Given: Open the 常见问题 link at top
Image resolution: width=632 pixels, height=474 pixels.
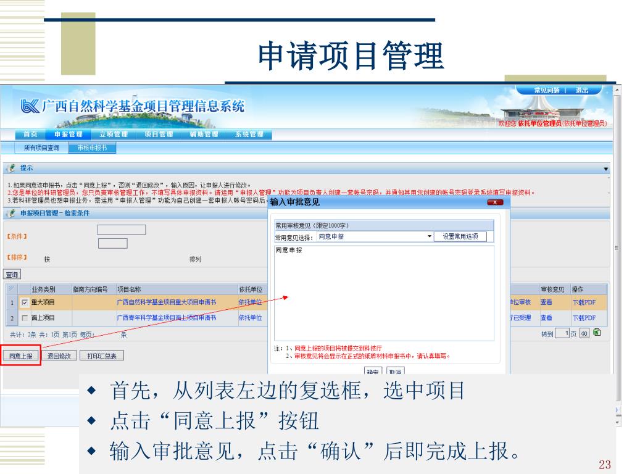Looking at the screenshot, I should tap(547, 90).
